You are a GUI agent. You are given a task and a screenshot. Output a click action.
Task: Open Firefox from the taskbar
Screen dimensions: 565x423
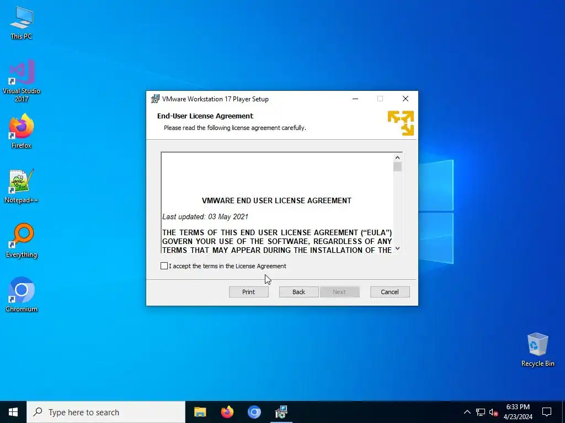(227, 412)
